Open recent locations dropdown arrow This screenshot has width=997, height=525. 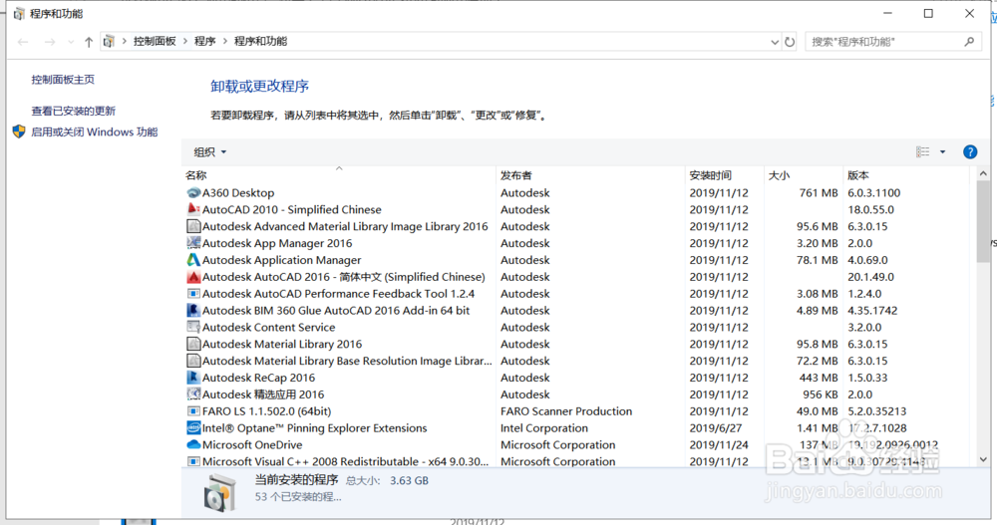coord(70,42)
